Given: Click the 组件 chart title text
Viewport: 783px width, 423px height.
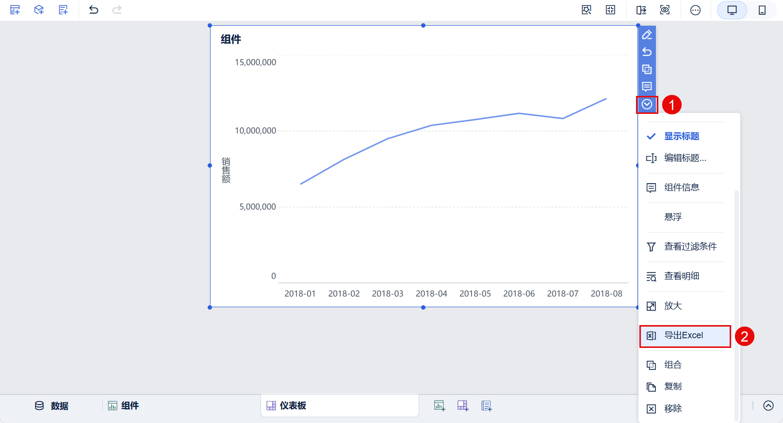Looking at the screenshot, I should (231, 39).
